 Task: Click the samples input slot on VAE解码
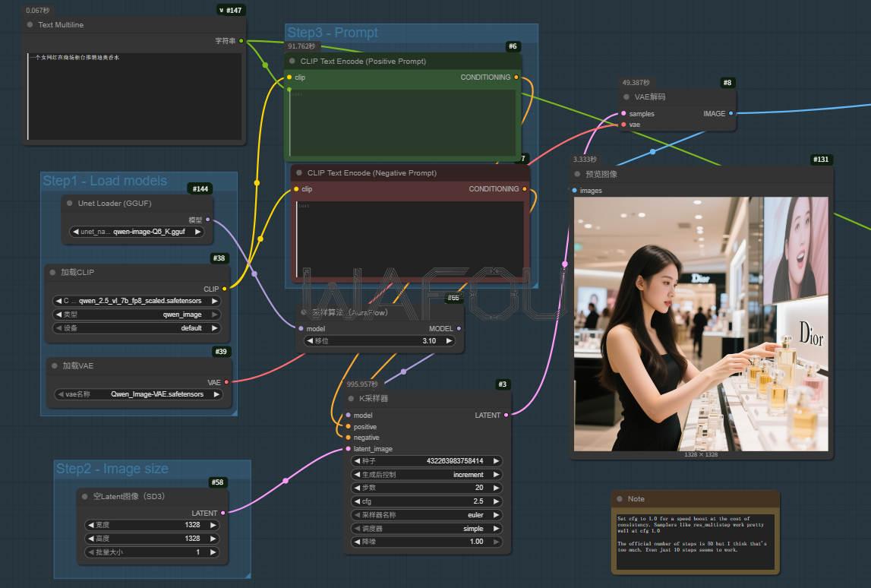[x=623, y=113]
